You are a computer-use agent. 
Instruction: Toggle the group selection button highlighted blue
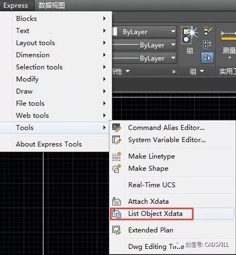point(207,58)
